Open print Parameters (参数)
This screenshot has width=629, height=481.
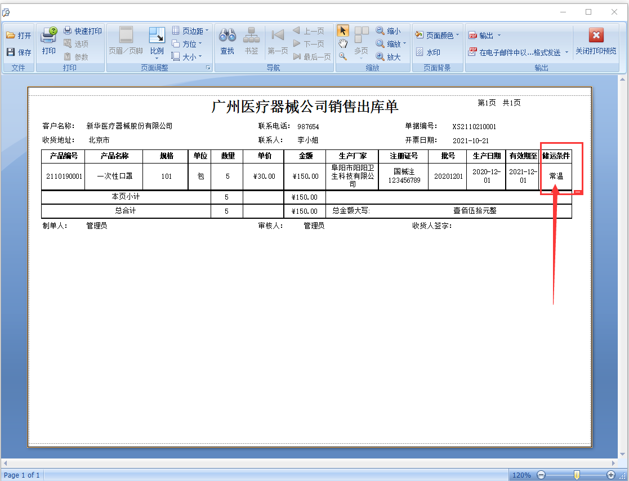tap(76, 56)
